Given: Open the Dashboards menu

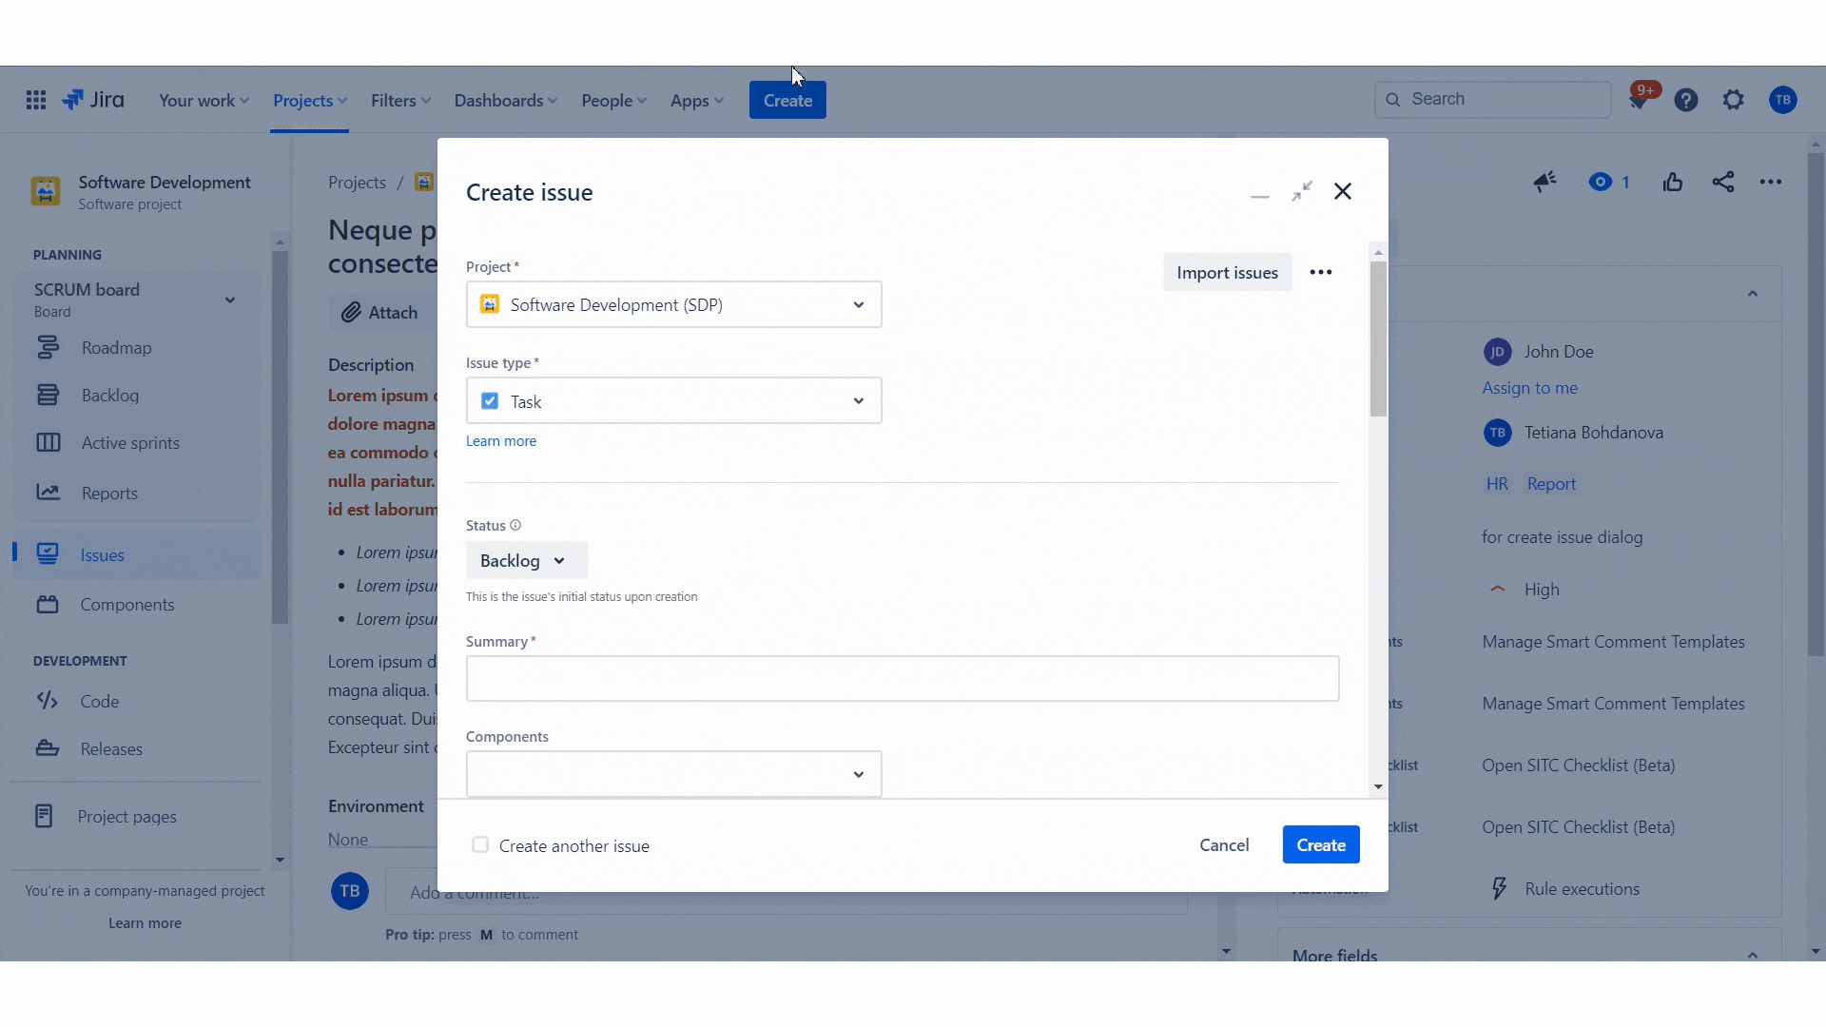Looking at the screenshot, I should [x=505, y=101].
